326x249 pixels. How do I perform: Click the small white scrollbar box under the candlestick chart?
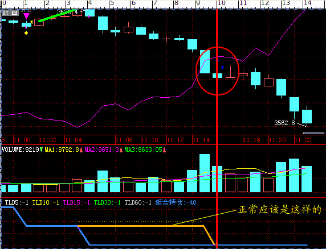(313, 133)
